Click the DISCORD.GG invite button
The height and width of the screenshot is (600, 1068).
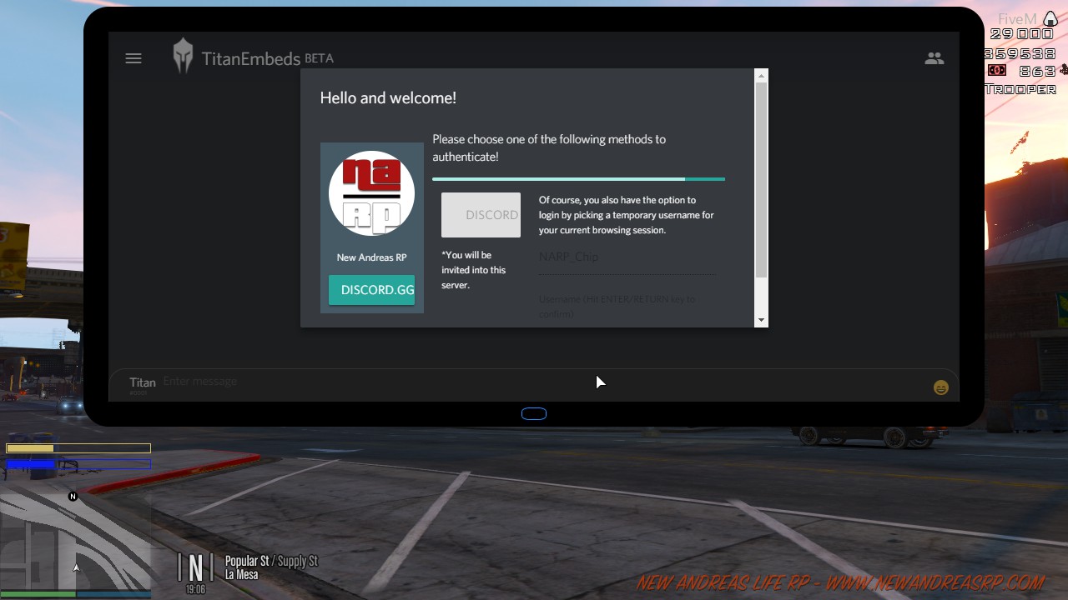(371, 290)
